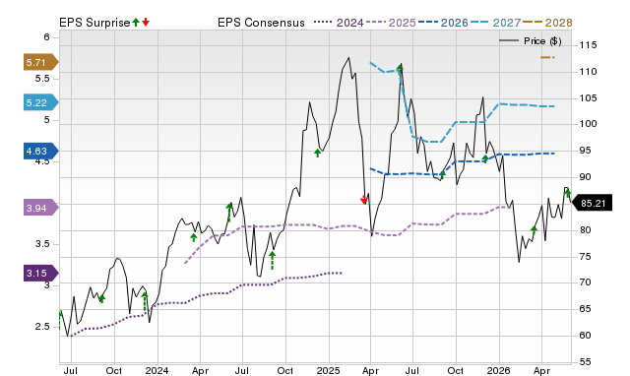Click the 2026 label on the time axis
Screen dimensions: 630x376
(498, 370)
